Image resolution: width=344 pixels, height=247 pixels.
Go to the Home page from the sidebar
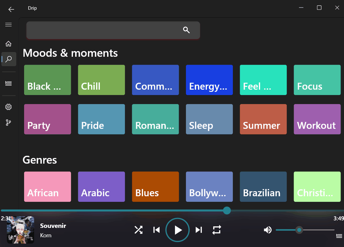click(x=8, y=44)
